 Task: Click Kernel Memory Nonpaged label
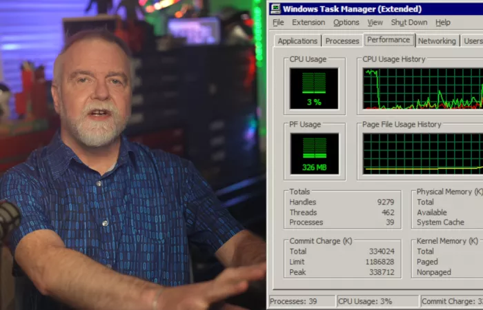(x=434, y=273)
